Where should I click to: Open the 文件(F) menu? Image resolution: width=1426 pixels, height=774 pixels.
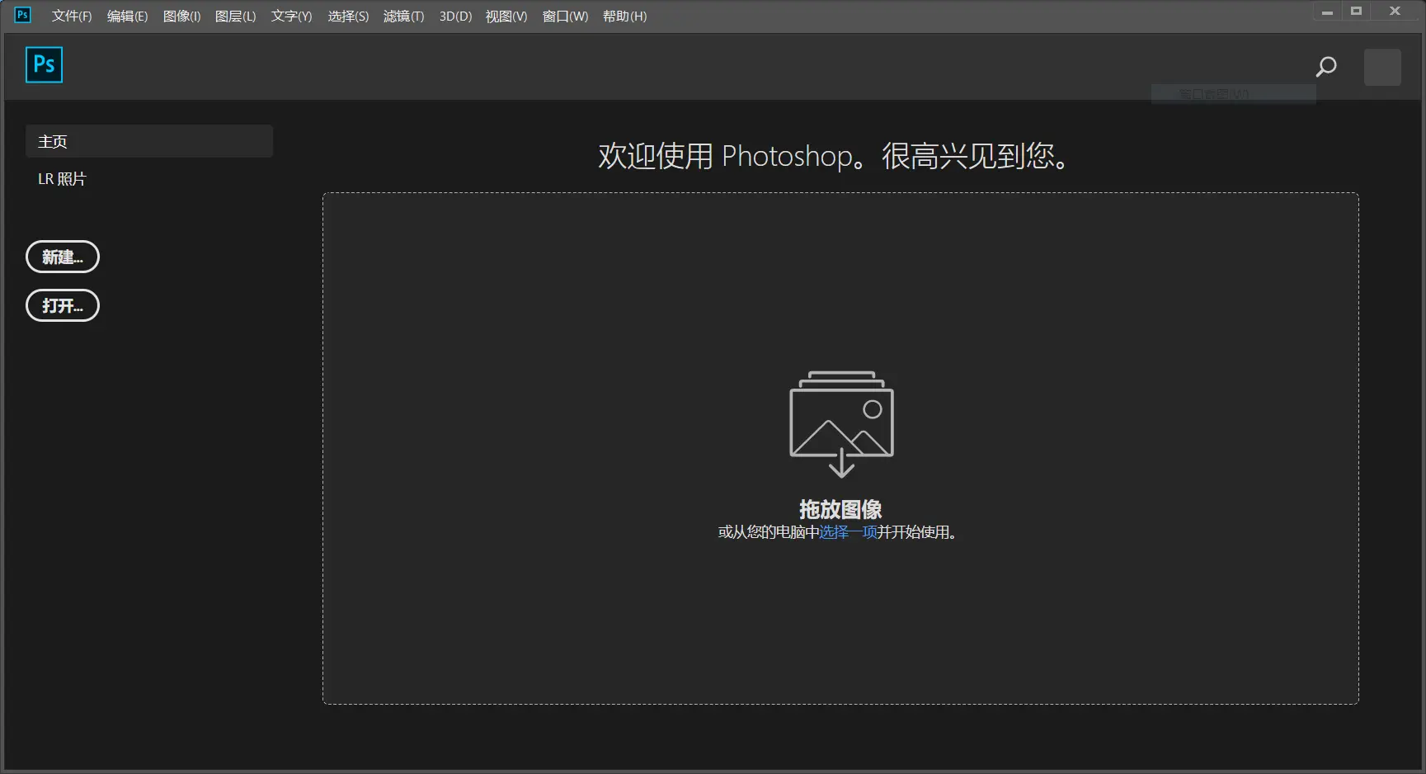coord(72,17)
